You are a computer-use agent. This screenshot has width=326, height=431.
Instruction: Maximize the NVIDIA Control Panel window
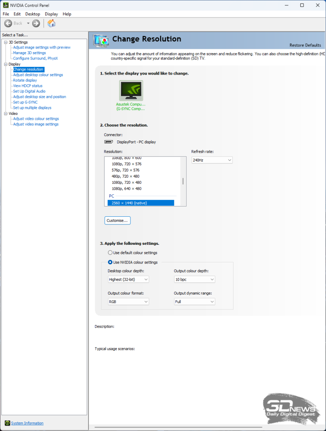[x=302, y=5]
